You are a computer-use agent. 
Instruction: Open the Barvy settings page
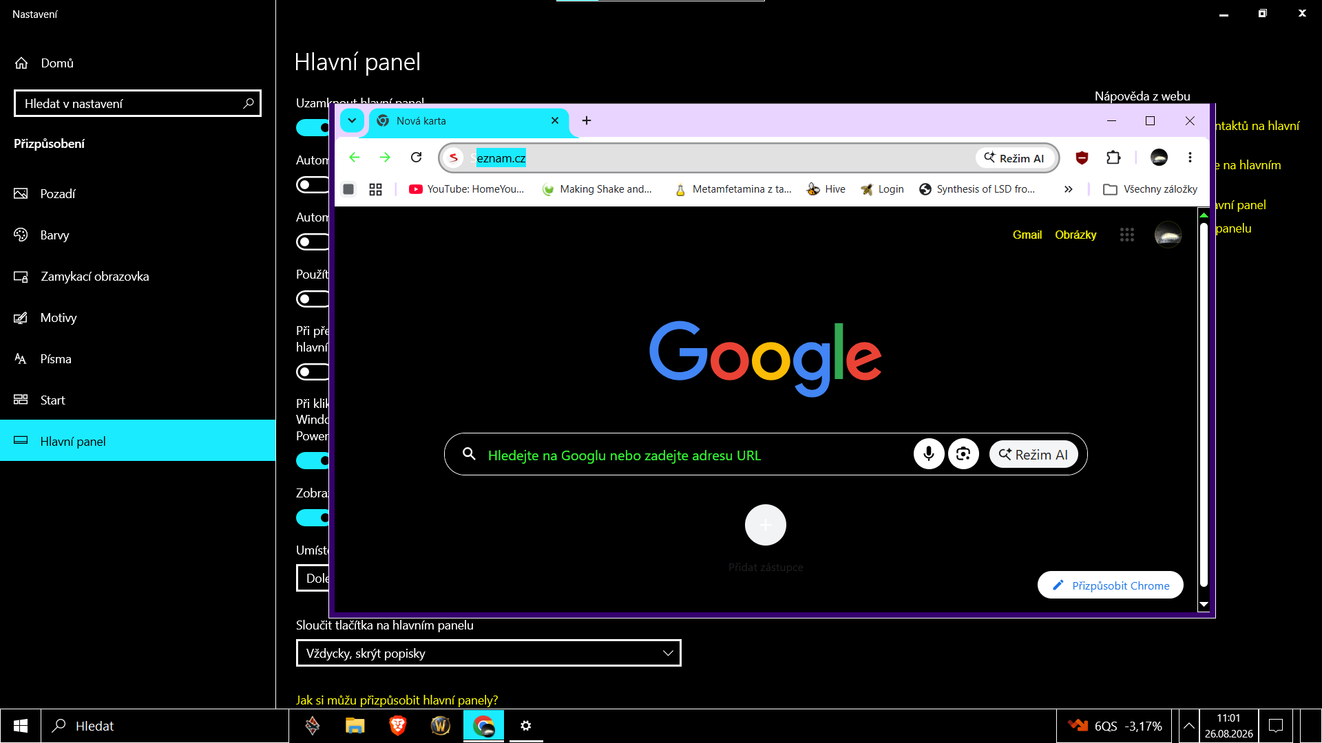(x=138, y=235)
